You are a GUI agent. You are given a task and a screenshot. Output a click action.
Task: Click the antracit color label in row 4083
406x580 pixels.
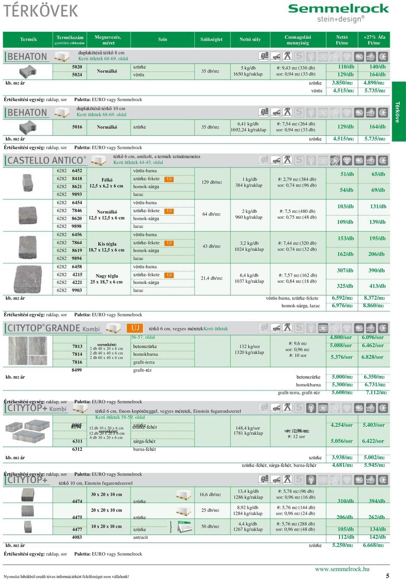coord(140,537)
